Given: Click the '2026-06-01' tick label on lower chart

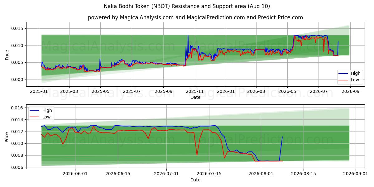Looking at the screenshot, I should (x=75, y=174).
